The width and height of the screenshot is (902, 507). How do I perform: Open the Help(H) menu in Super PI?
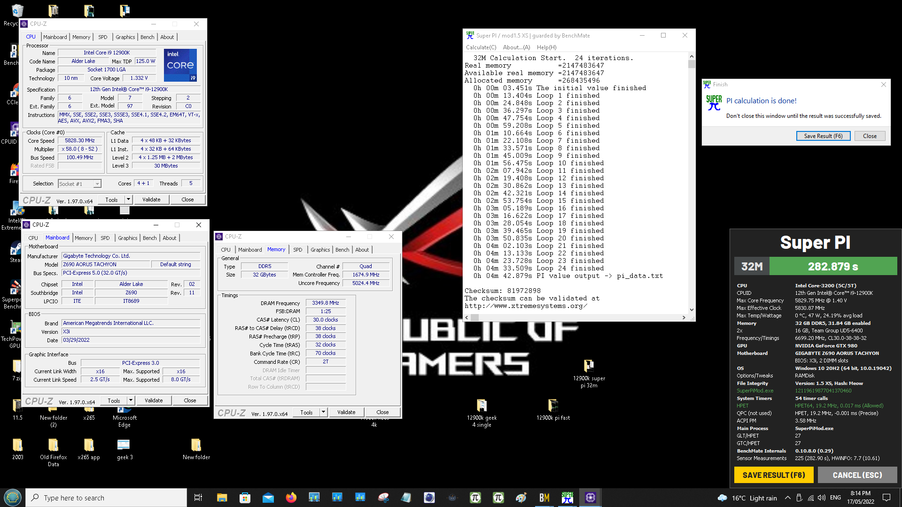pyautogui.click(x=546, y=47)
